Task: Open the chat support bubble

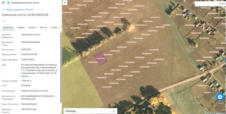Action: pos(220,97)
